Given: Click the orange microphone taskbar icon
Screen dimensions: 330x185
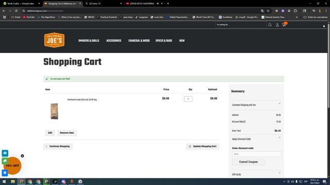Looking at the screenshot, I should click(72, 181).
